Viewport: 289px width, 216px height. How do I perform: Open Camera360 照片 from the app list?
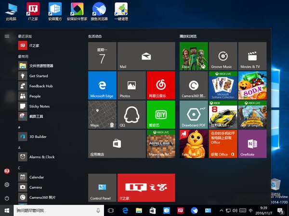point(50,197)
